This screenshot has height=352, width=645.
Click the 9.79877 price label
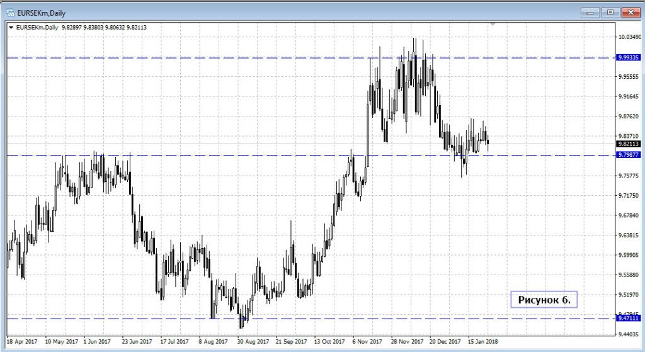pos(629,155)
